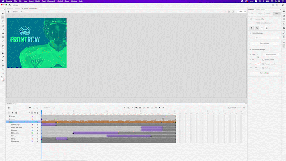Select the Tool properties tab

[252, 14]
